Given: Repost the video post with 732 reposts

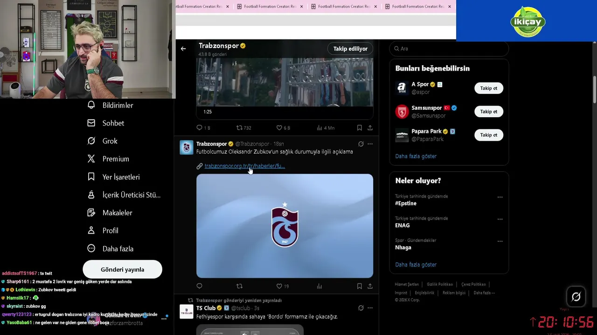Looking at the screenshot, I should tap(243, 127).
